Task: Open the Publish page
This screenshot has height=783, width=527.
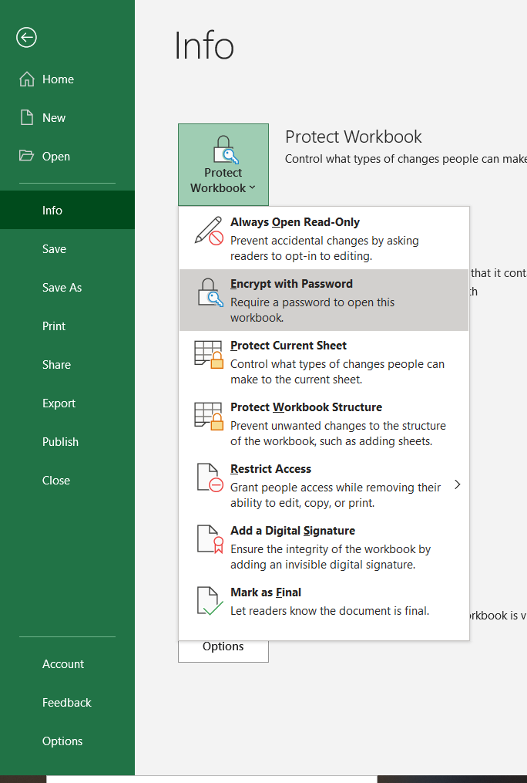Action: point(67,442)
